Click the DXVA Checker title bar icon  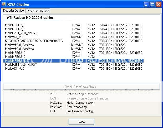(4, 4)
